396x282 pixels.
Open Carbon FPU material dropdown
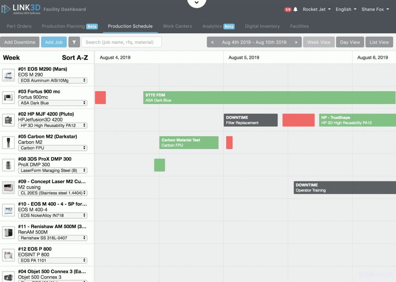click(52, 148)
